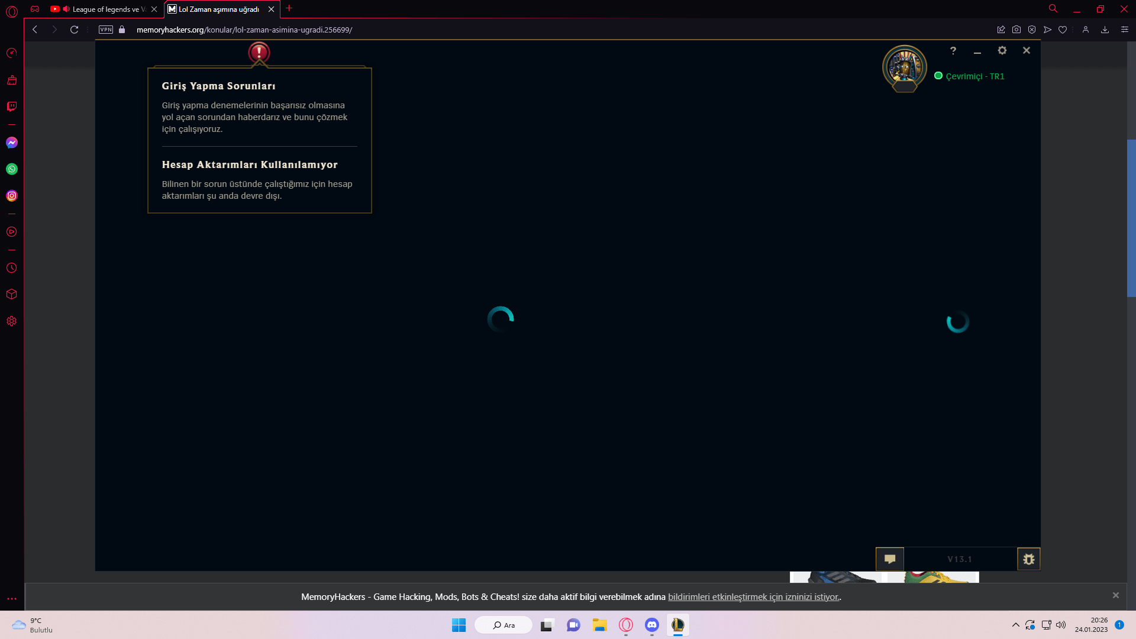Image resolution: width=1136 pixels, height=639 pixels.
Task: Open the League client chat button
Action: tap(890, 559)
